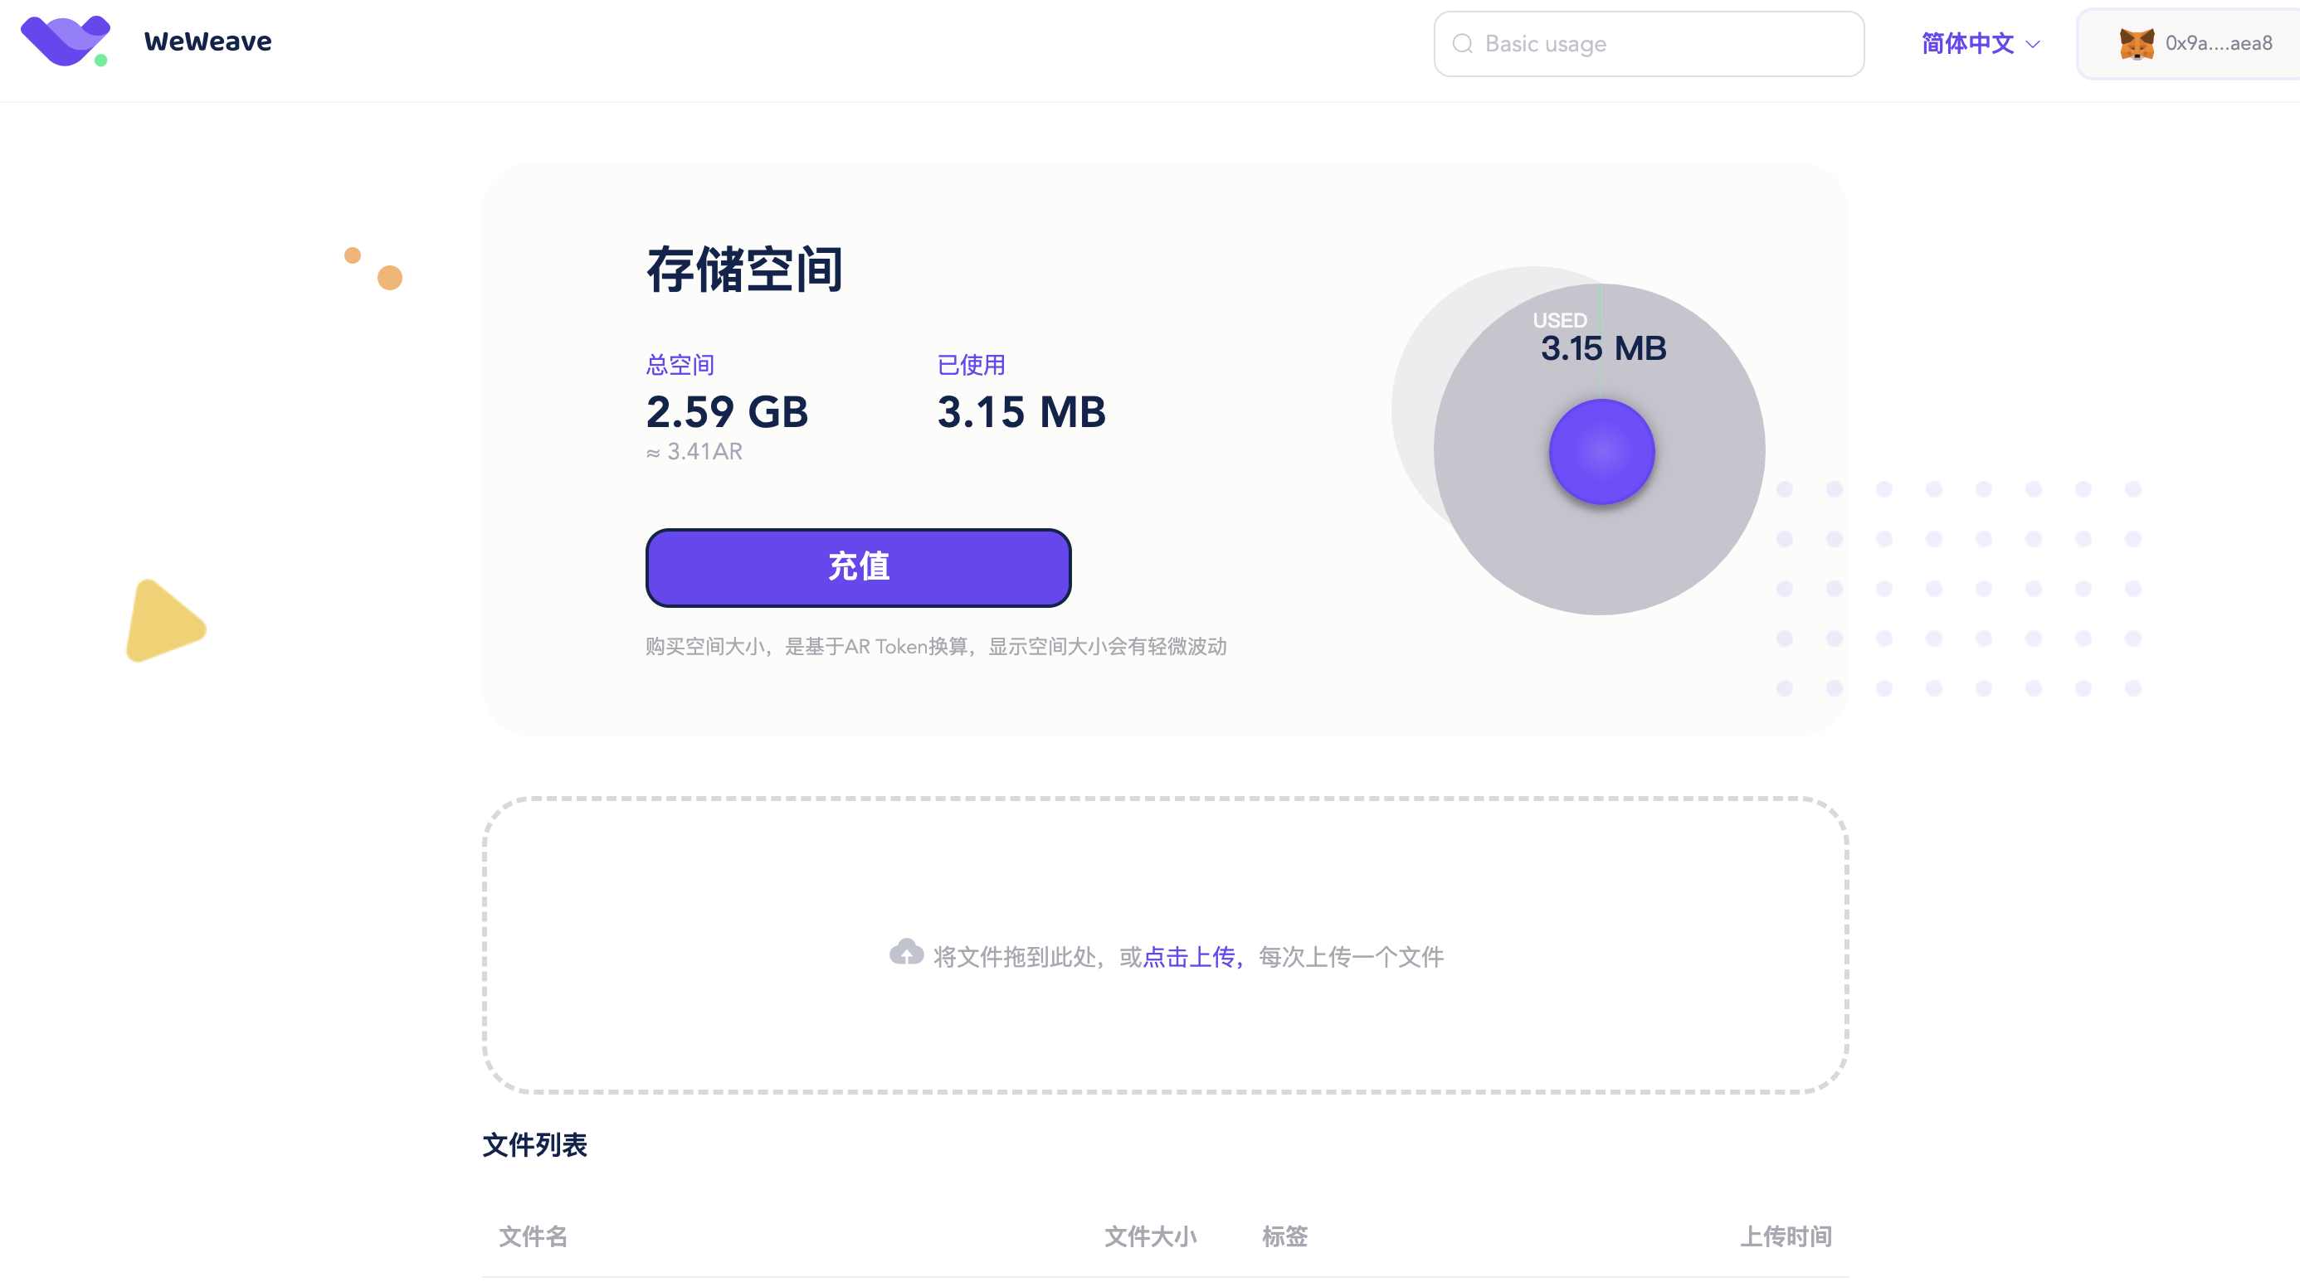The height and width of the screenshot is (1282, 2300).
Task: Click the 上传时间 column header
Action: tap(1785, 1236)
